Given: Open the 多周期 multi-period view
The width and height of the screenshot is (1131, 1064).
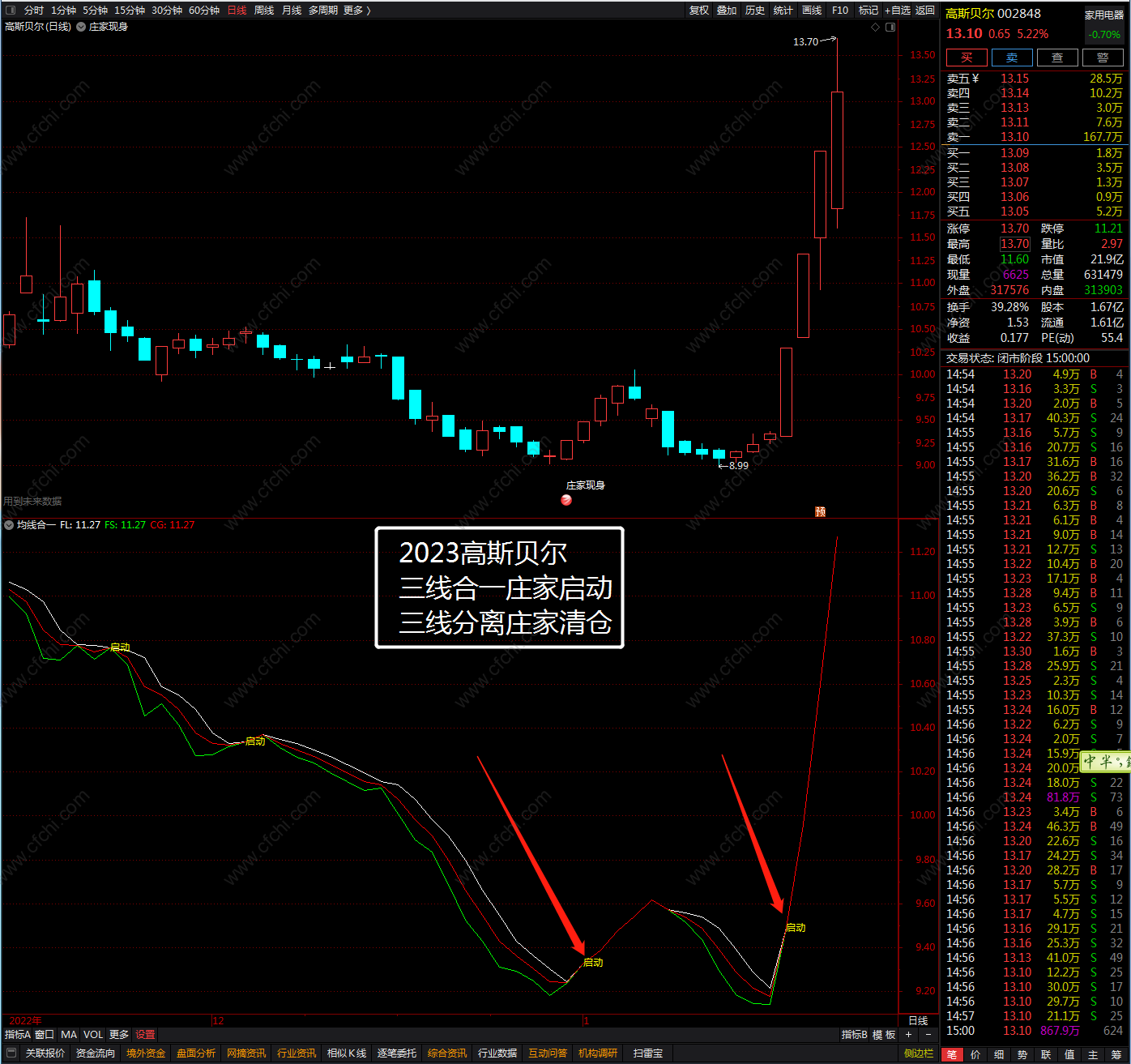Looking at the screenshot, I should [x=322, y=11].
